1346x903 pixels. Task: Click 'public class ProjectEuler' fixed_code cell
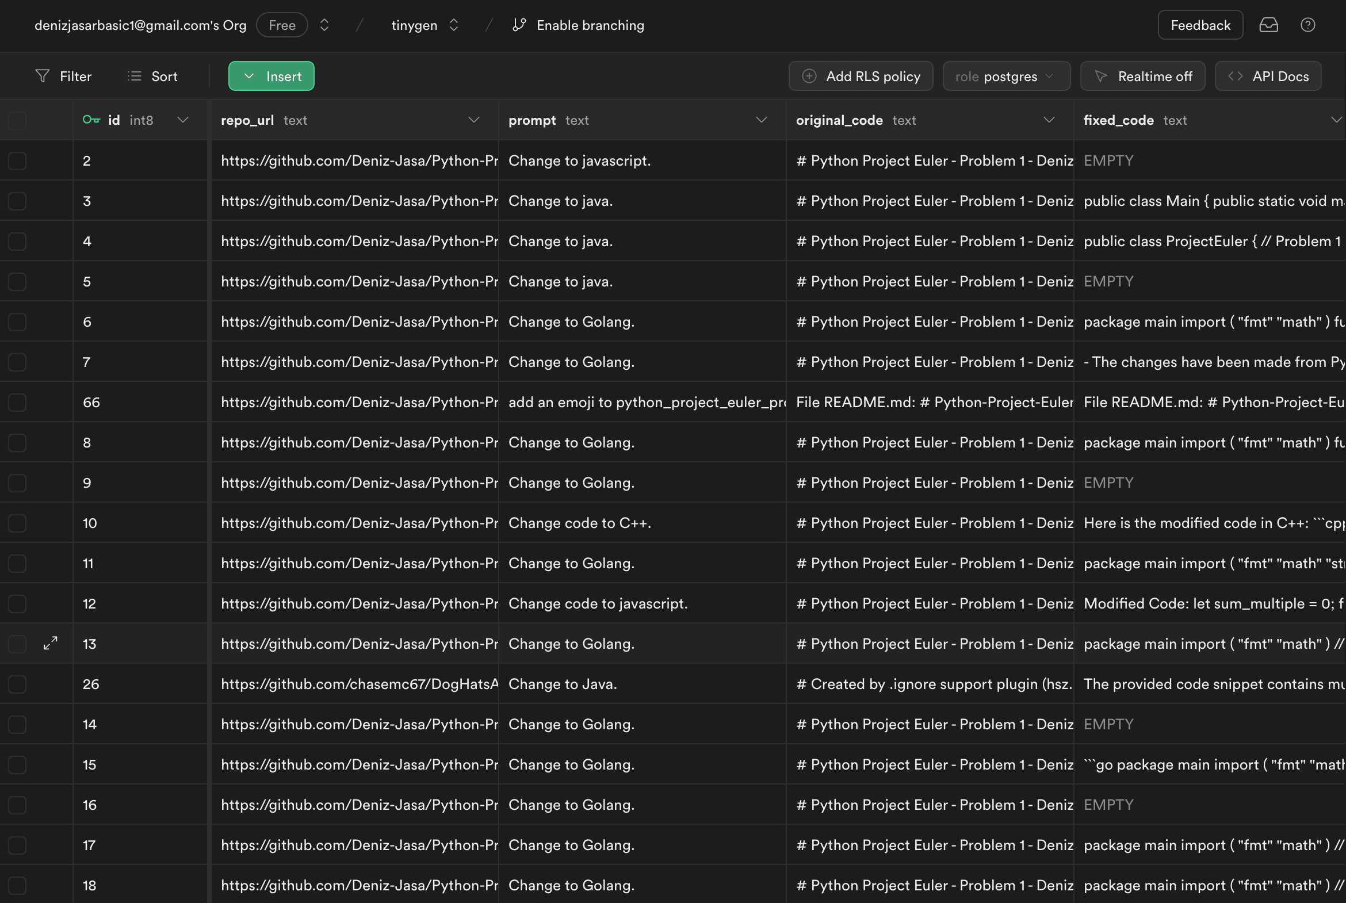click(x=1210, y=242)
